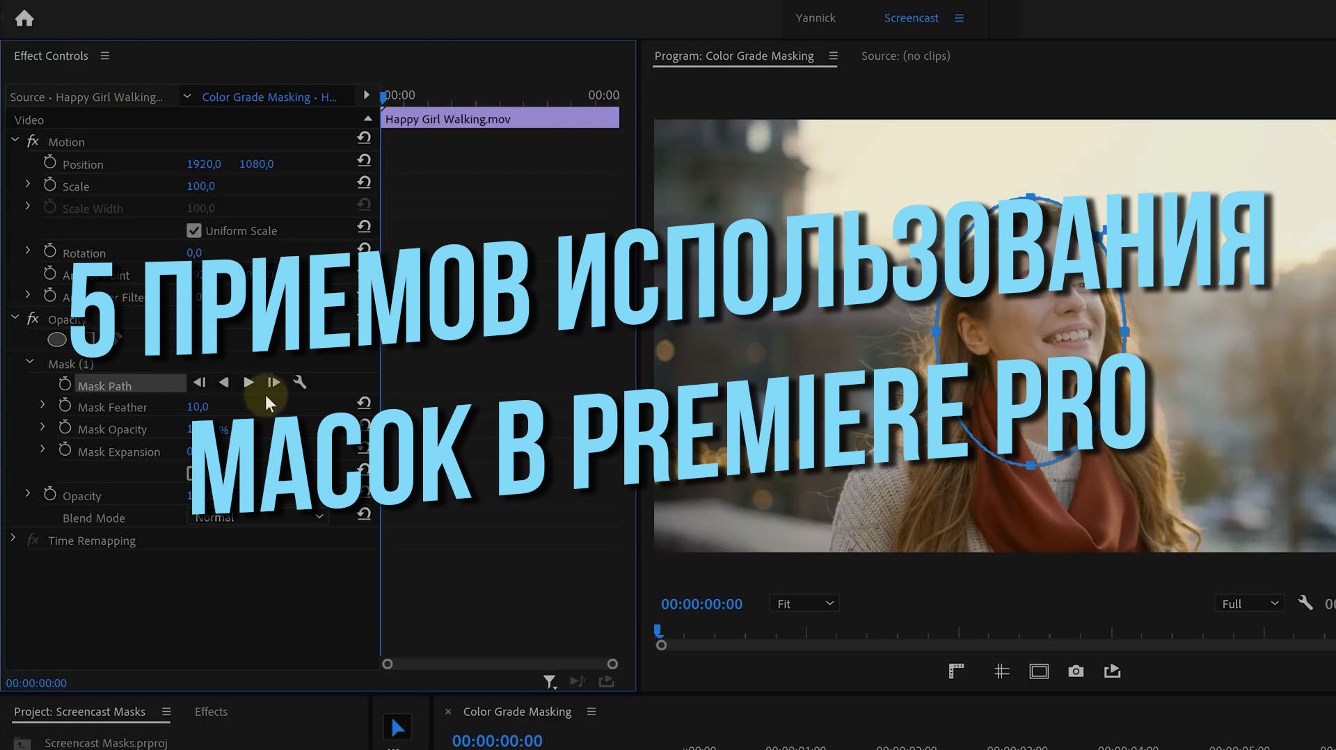This screenshot has width=1336, height=750.
Task: Open the Blend Mode dropdown
Action: 257,516
